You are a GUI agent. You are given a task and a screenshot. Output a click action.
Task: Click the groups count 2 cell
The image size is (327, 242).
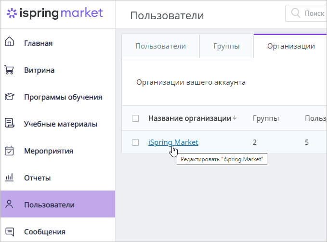click(x=255, y=142)
